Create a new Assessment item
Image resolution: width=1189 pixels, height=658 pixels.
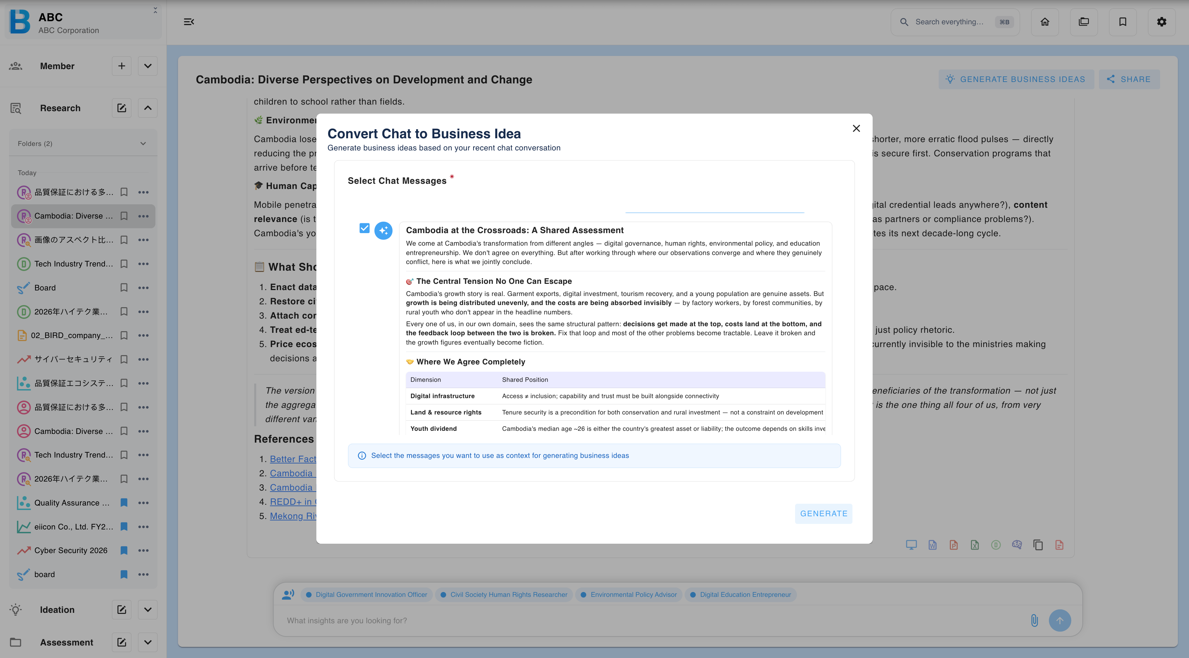click(121, 642)
